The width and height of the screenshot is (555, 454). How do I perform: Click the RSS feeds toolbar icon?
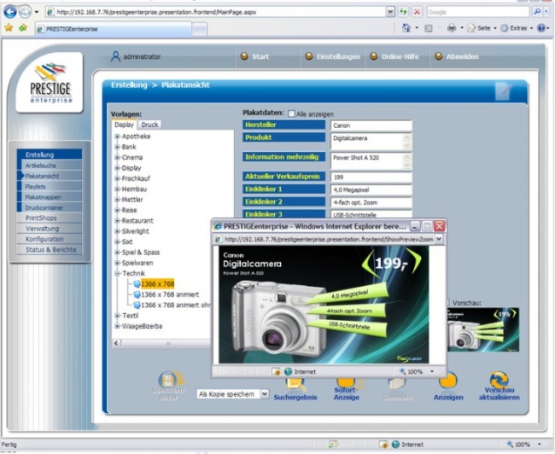[x=429, y=28]
